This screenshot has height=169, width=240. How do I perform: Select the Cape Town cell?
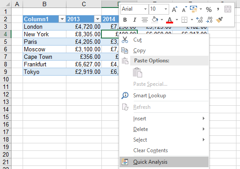(45, 57)
